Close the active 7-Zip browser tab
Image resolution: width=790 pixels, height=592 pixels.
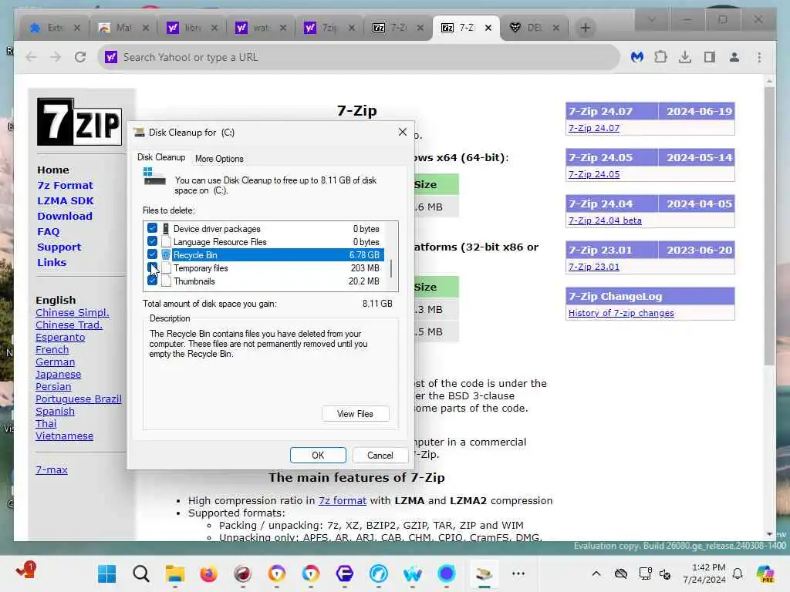tap(488, 28)
